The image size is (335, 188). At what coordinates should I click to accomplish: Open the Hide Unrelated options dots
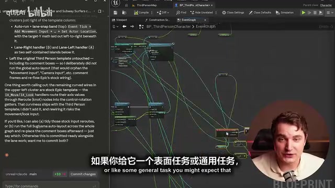216,13
